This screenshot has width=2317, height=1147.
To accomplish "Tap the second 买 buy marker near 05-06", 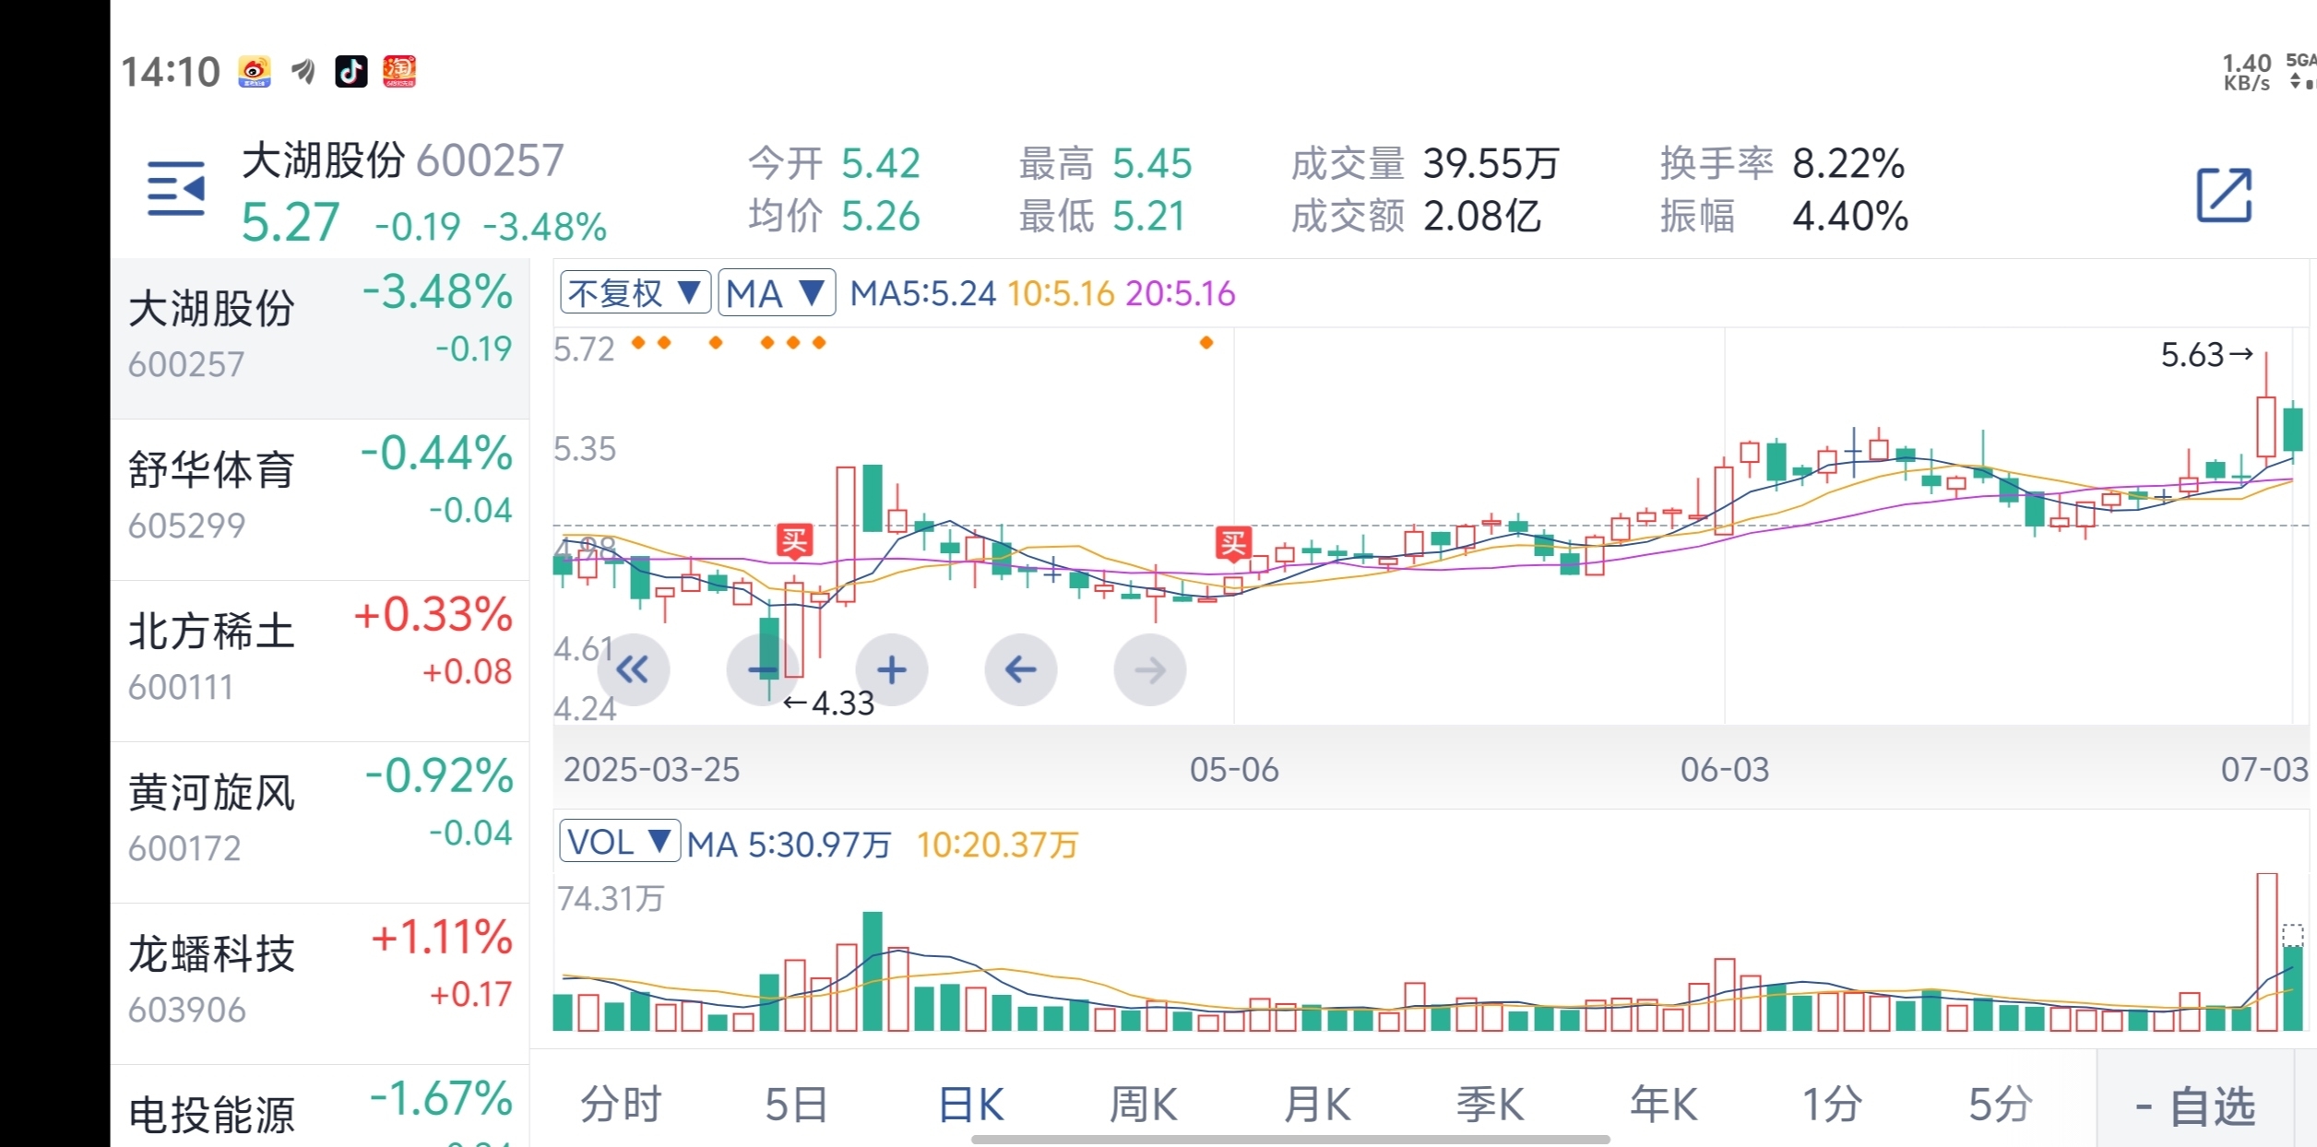I will pos(1233,544).
